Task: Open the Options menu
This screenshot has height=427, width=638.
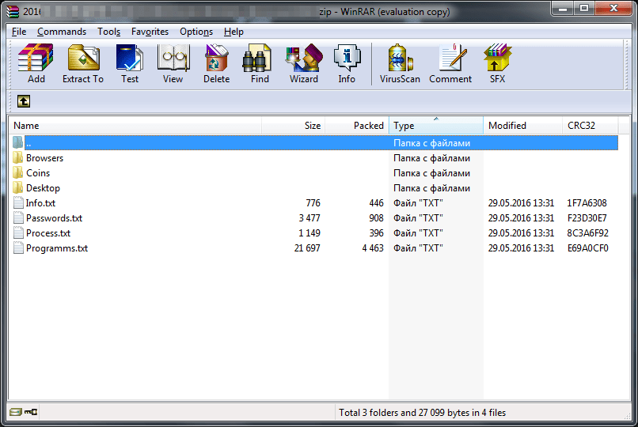Action: pos(196,32)
